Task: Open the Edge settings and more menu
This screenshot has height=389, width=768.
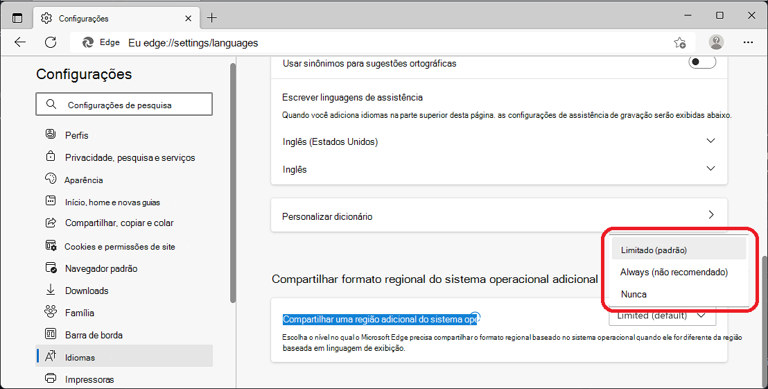Action: [x=748, y=42]
